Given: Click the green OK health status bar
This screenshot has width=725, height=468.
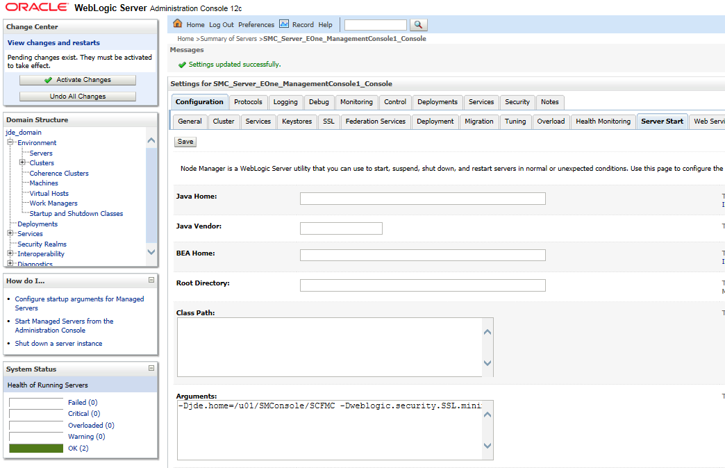Looking at the screenshot, I should tap(35, 449).
